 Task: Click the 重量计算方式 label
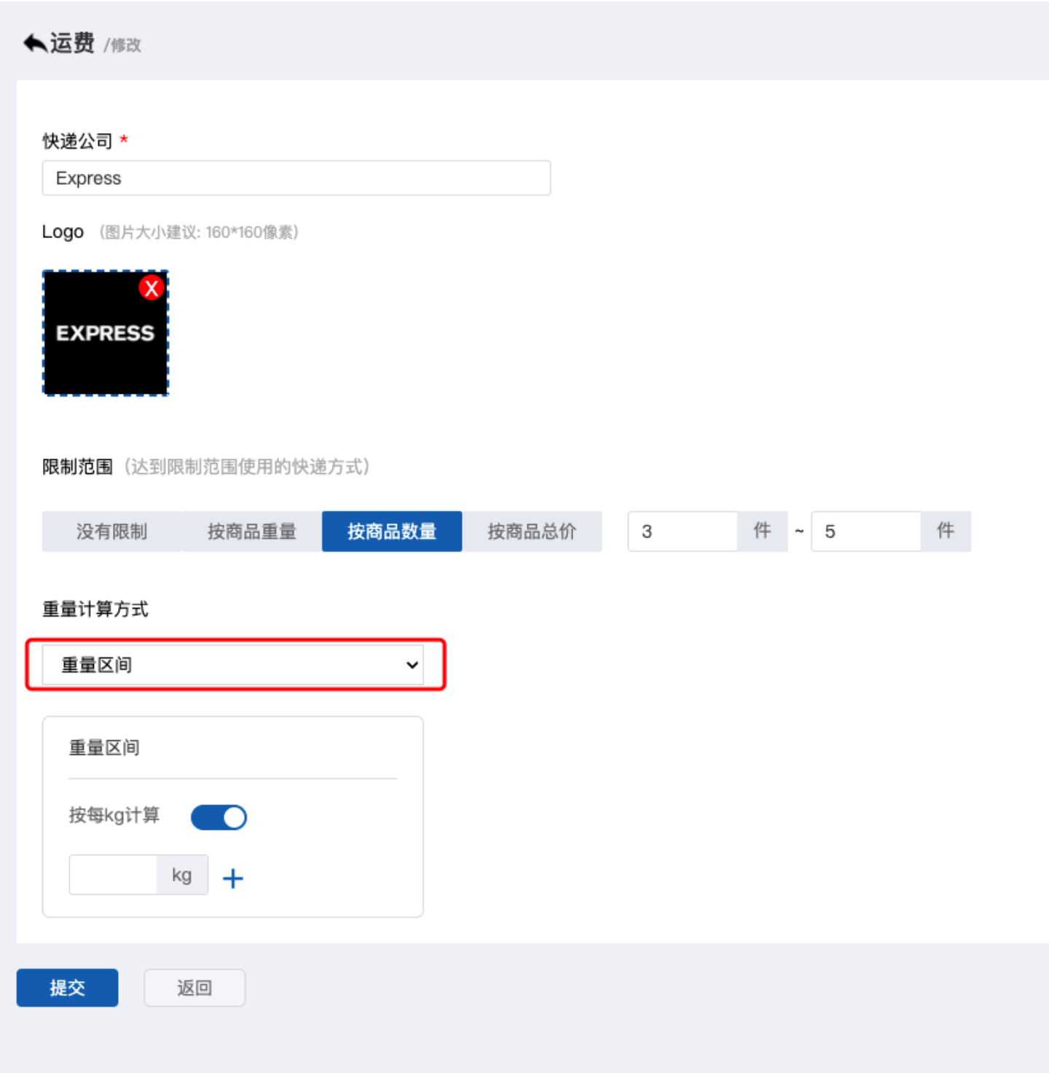(x=95, y=609)
